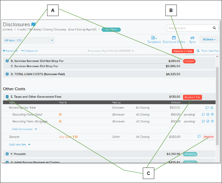Click the Encompass Mgmt Fee Set label
The height and width of the screenshot is (183, 222).
(x=111, y=51)
